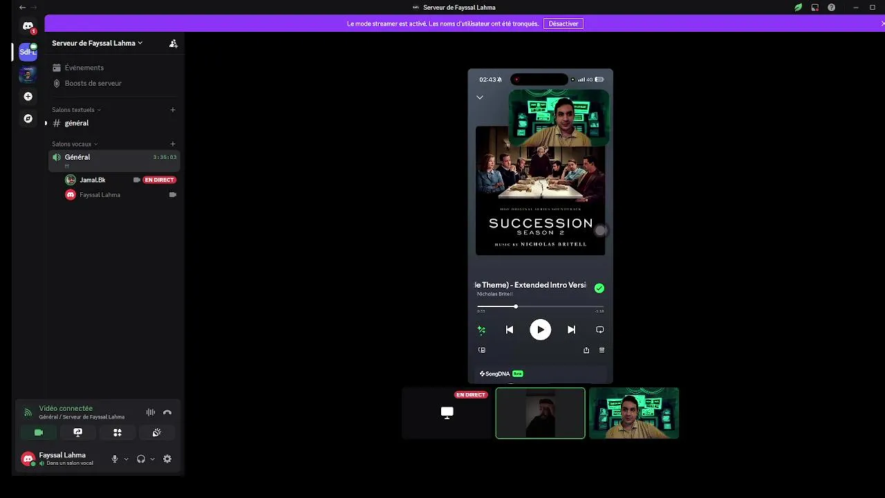The height and width of the screenshot is (498, 885).
Task: Click the Désactiver streamer mode button
Action: (x=563, y=24)
